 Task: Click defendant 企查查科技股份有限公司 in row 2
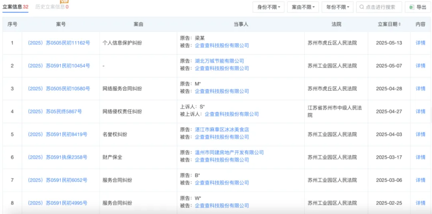point(222,68)
